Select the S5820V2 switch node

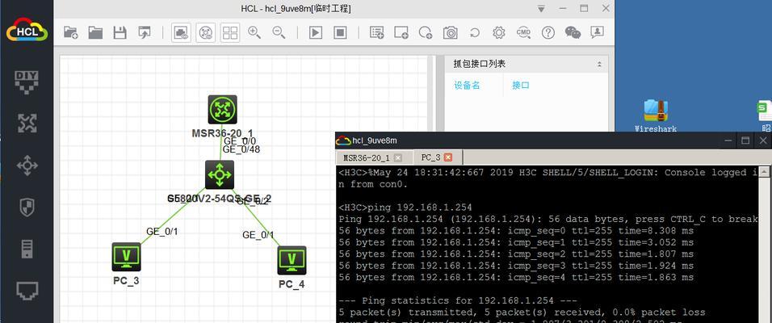pos(220,174)
